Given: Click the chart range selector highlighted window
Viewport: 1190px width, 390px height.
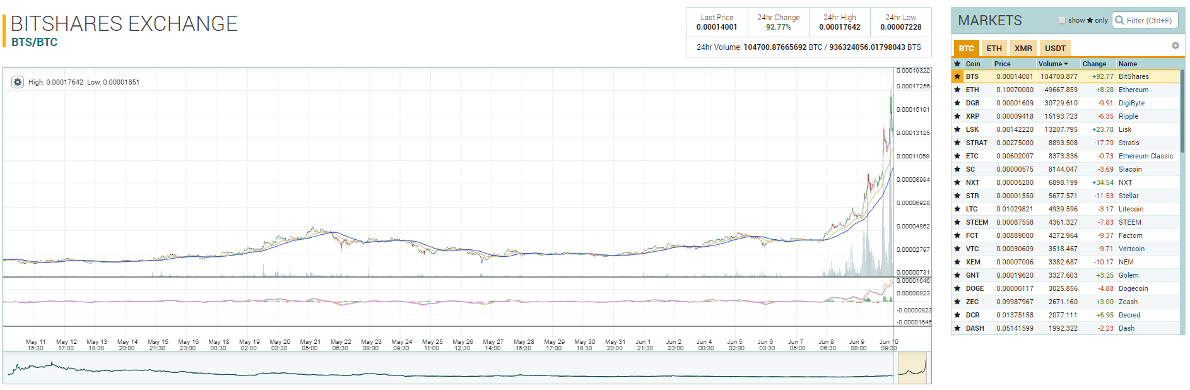Looking at the screenshot, I should tap(912, 368).
